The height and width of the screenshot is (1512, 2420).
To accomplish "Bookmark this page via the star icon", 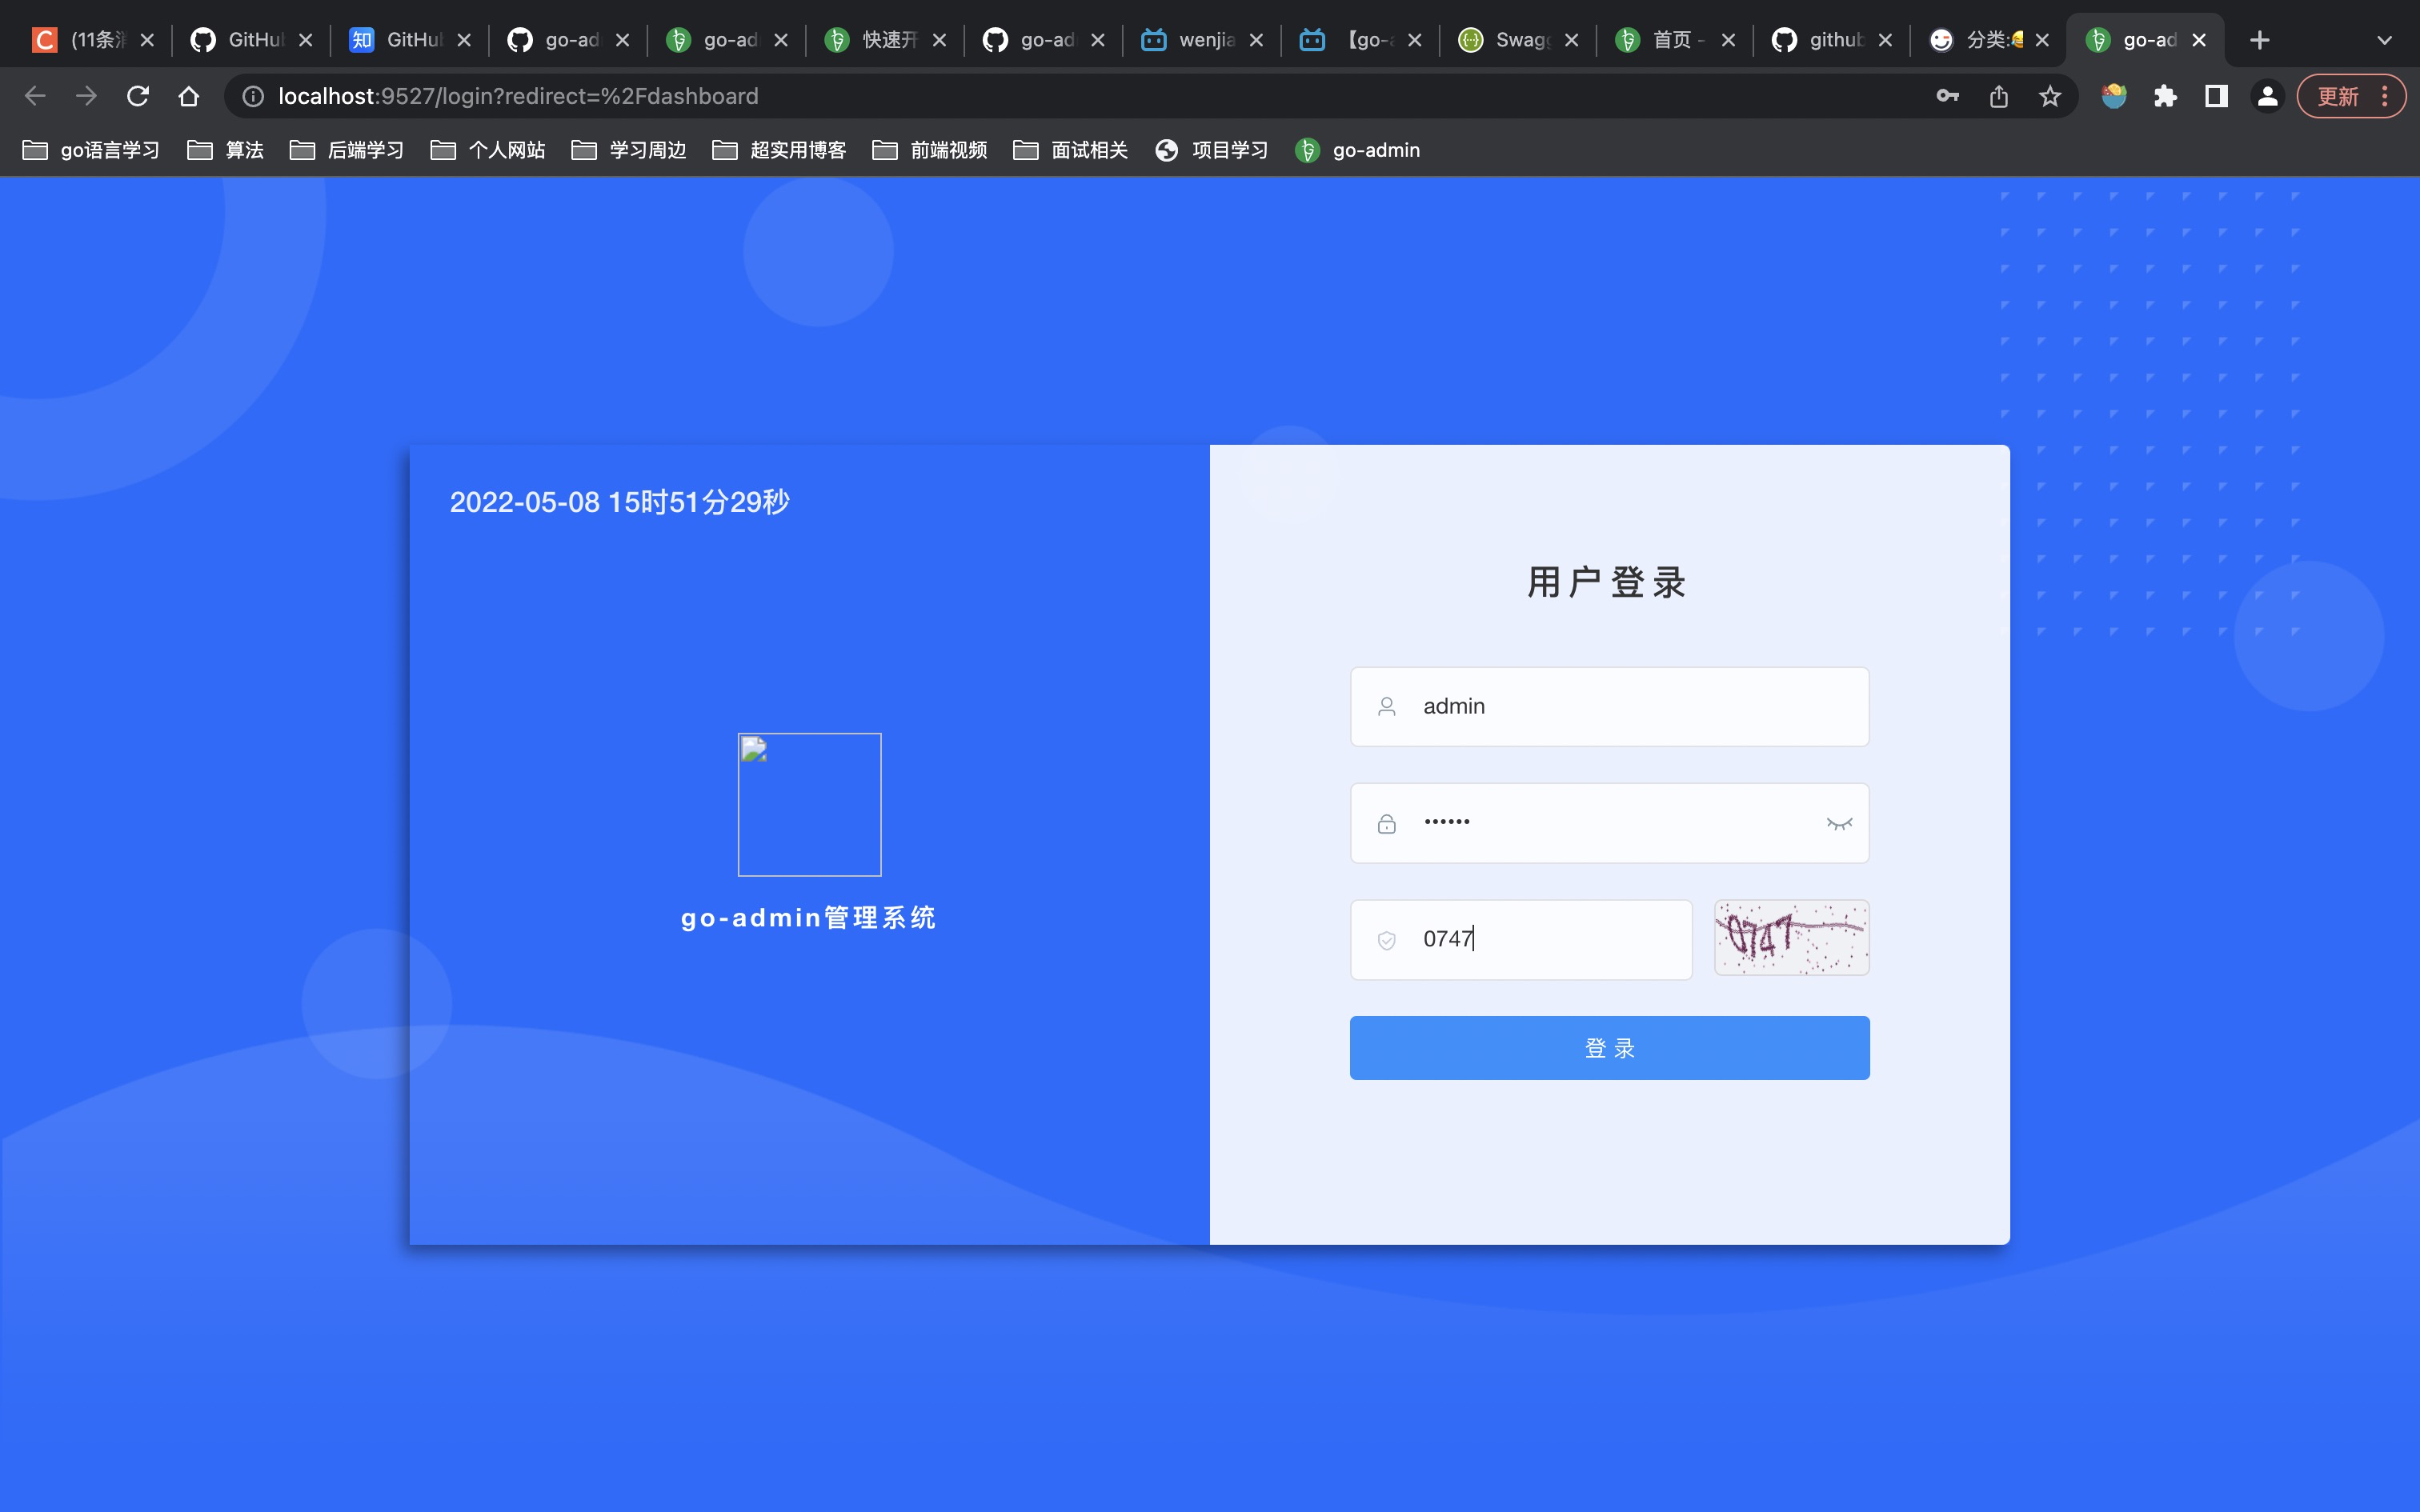I will coord(2049,96).
